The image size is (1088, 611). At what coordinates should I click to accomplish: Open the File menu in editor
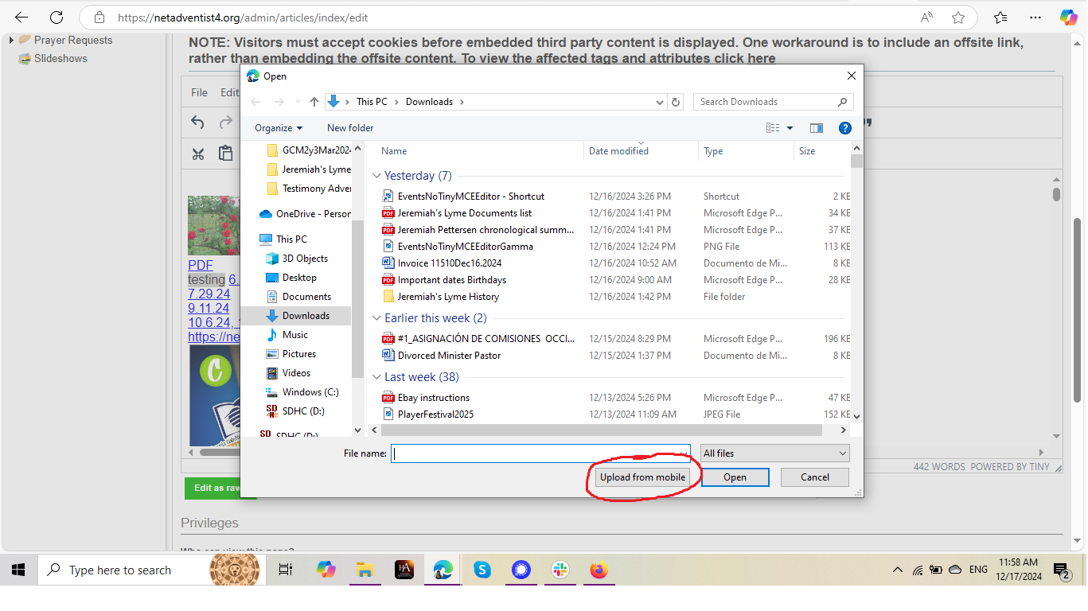click(x=199, y=92)
